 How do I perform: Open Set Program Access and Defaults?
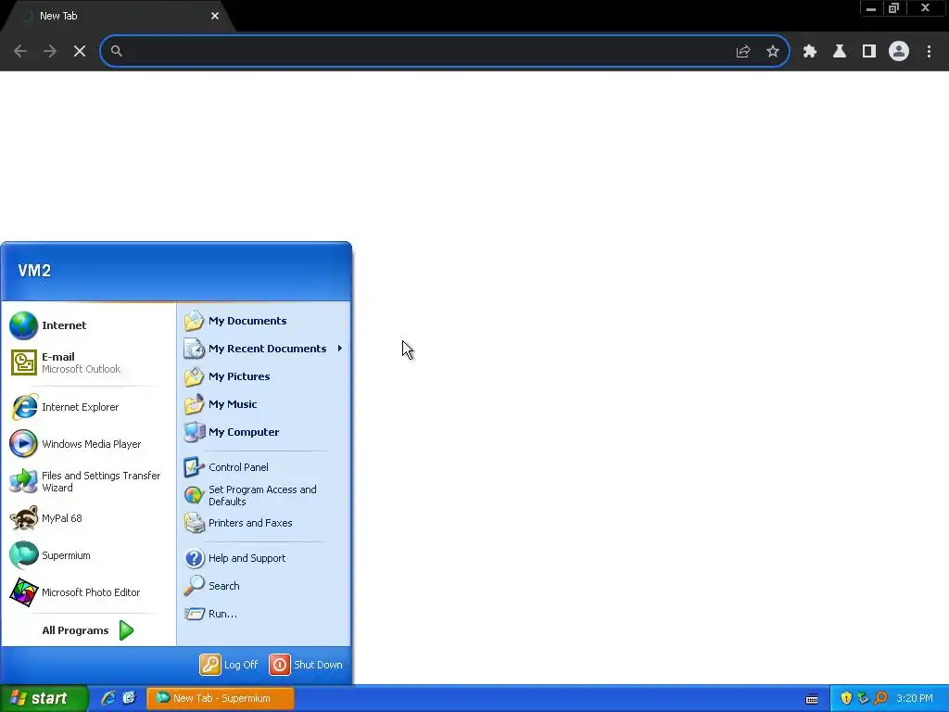tap(263, 495)
